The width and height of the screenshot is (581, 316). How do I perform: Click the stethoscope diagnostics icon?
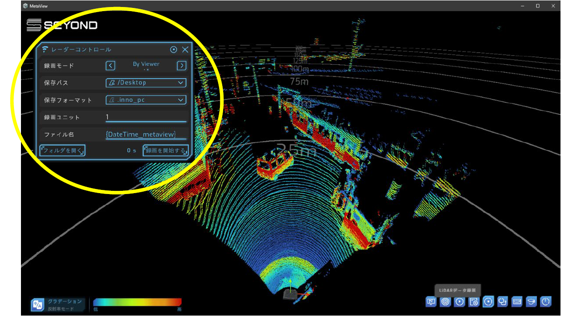(502, 302)
